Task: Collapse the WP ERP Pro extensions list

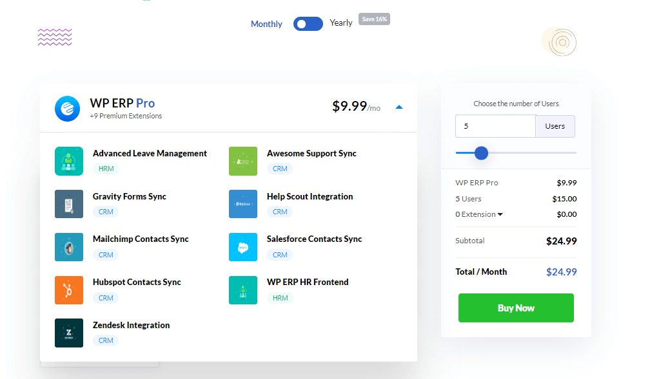Action: click(x=399, y=107)
